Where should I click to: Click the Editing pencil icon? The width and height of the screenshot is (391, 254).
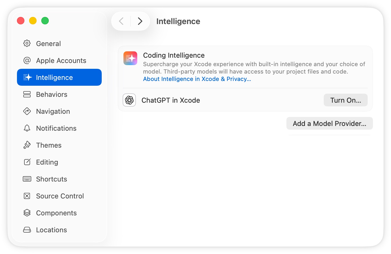tap(27, 162)
